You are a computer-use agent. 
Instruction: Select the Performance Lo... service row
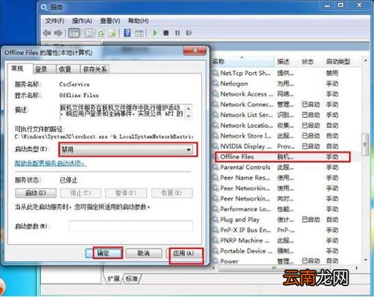pyautogui.click(x=286, y=209)
